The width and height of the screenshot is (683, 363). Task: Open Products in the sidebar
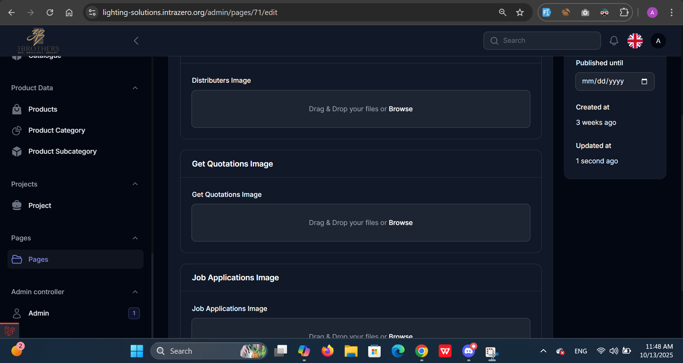(43, 109)
